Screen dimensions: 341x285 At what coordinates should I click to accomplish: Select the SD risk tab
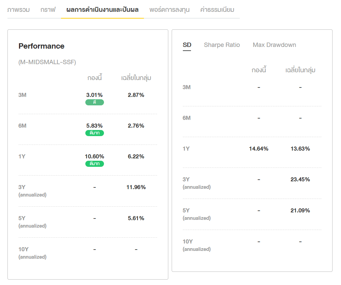click(x=187, y=45)
